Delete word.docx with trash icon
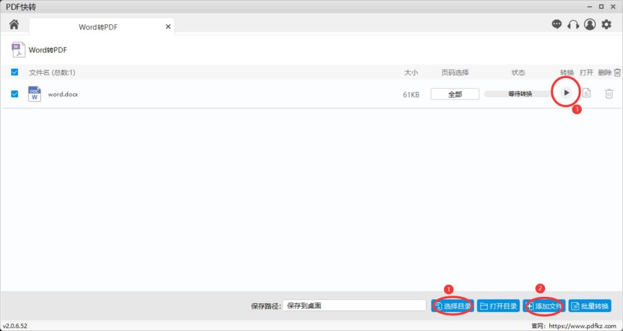The width and height of the screenshot is (623, 331). (609, 94)
